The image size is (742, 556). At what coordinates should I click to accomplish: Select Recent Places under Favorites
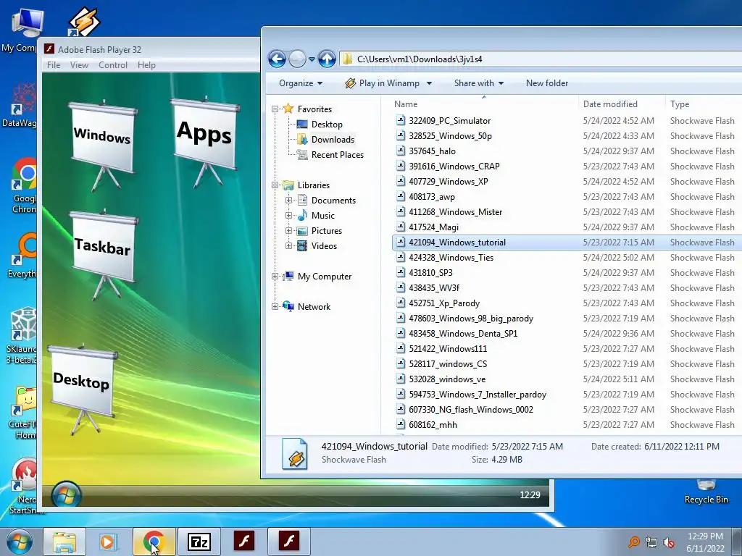pos(338,155)
